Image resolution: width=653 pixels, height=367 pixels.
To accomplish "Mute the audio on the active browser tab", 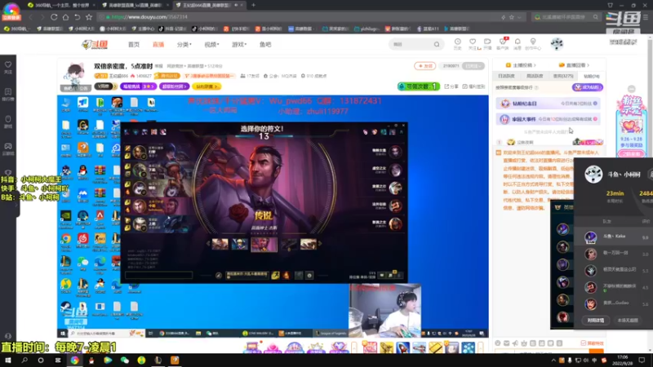I will click(236, 5).
